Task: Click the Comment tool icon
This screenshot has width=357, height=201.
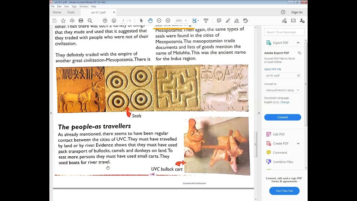Action: [x=269, y=152]
